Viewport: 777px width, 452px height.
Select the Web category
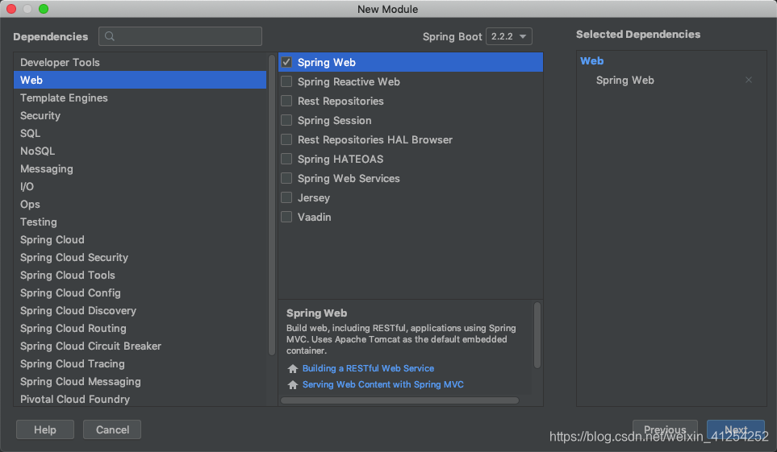[140, 80]
